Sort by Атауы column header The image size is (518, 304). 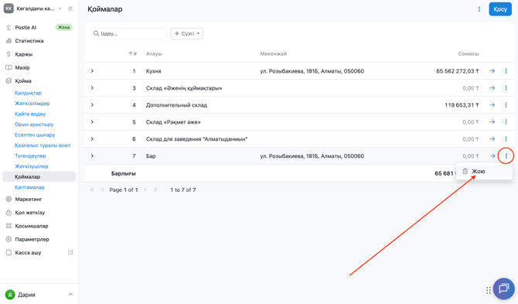point(154,54)
